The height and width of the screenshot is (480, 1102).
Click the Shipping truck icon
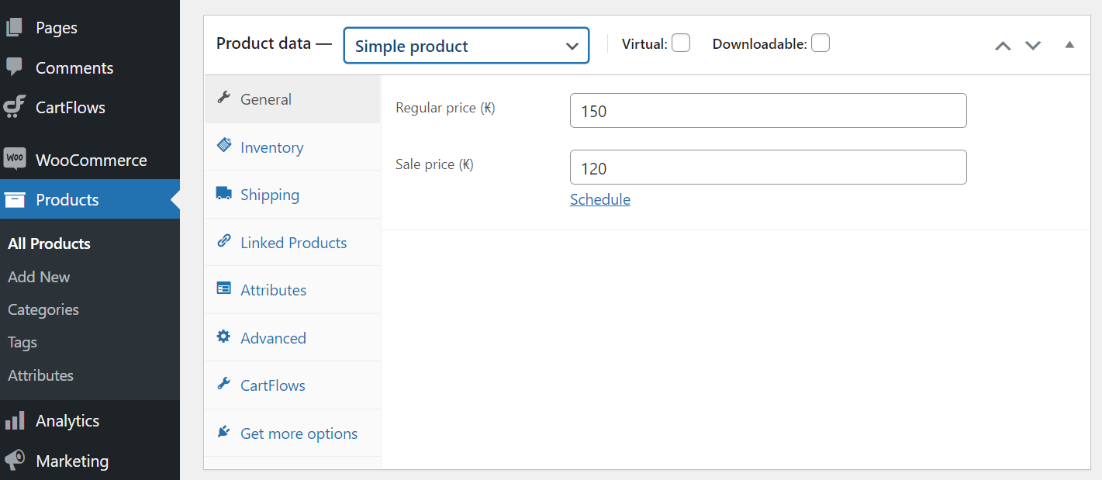223,194
